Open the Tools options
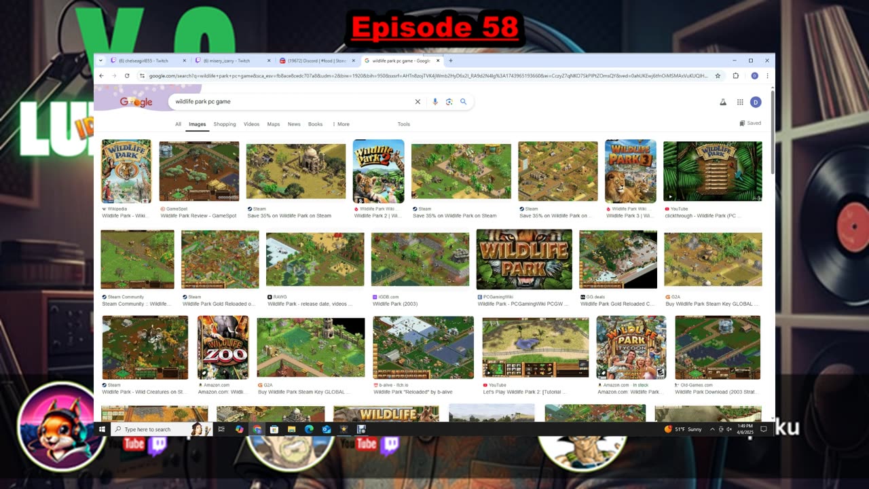 [x=404, y=124]
